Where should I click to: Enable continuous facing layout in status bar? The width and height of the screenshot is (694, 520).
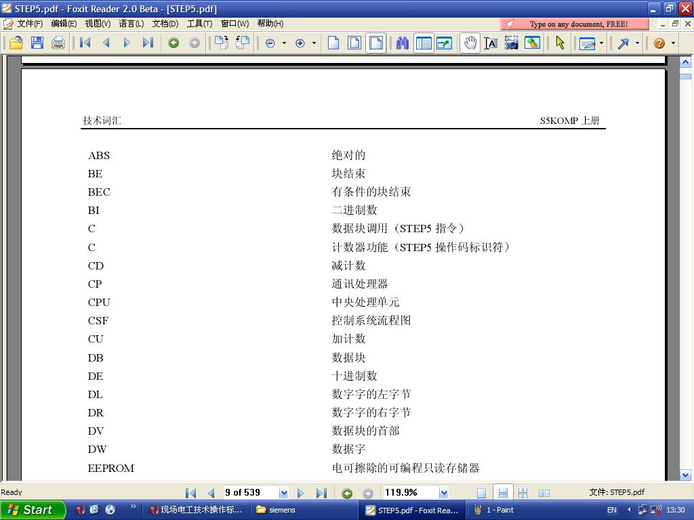point(523,493)
